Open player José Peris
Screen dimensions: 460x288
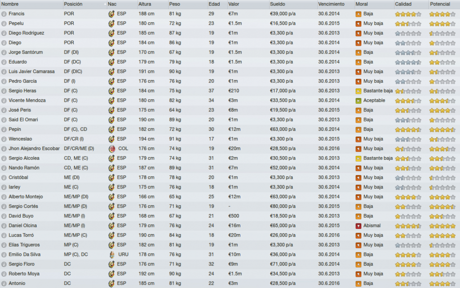(x=20, y=110)
